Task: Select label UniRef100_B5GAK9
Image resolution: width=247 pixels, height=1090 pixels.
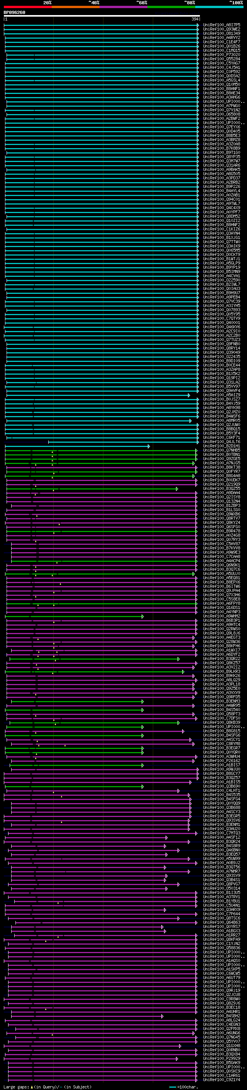Action: point(222,1063)
